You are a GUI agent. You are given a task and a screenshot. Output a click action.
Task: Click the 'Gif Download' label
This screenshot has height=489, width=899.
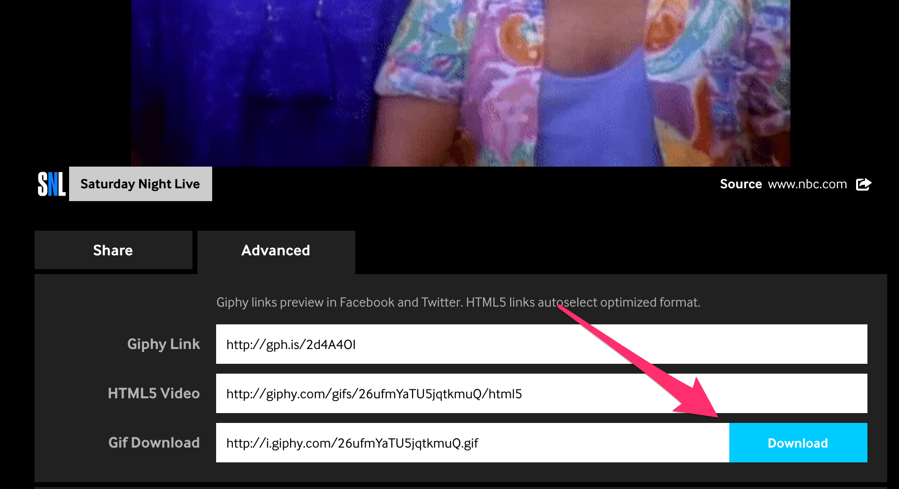coord(154,443)
